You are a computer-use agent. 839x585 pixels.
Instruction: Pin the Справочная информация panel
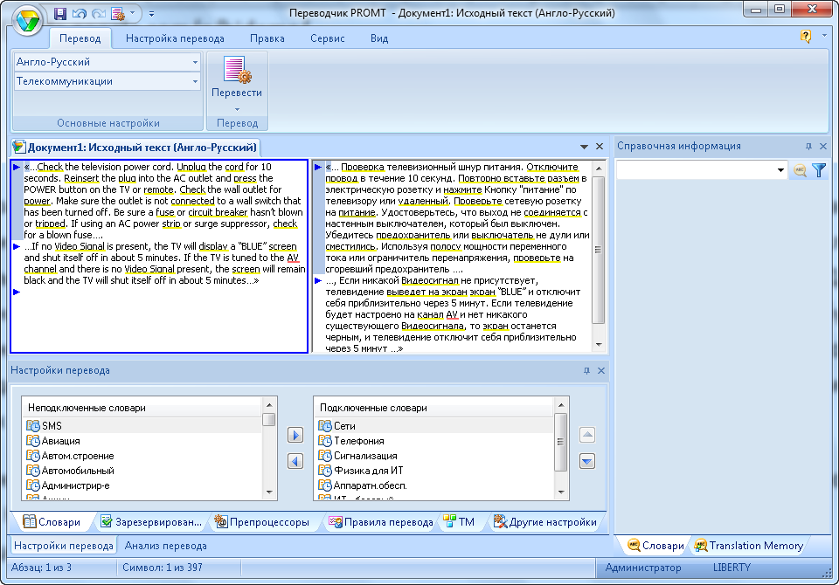point(808,146)
